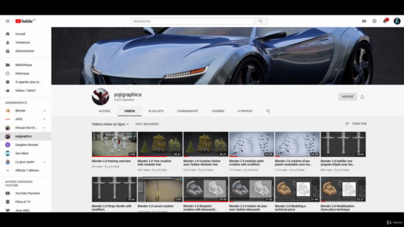Screen dimensions: 404x227
Task: Switch to the COMMUNAUTÉ tab
Action: click(x=187, y=111)
